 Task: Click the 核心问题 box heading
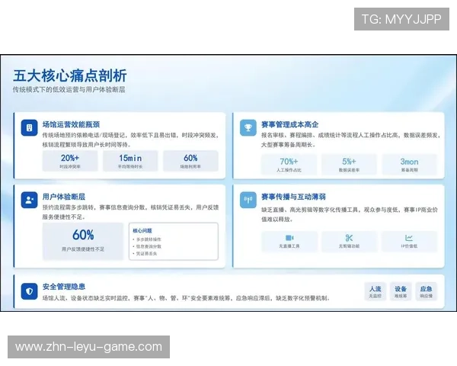point(142,230)
